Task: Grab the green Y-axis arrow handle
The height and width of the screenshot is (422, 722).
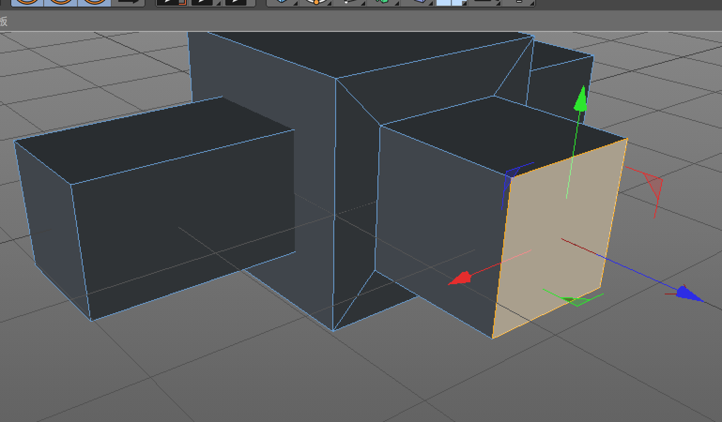Action: [581, 98]
